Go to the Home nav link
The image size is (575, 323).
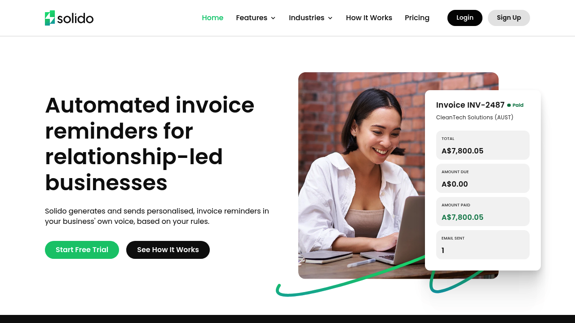coord(212,18)
